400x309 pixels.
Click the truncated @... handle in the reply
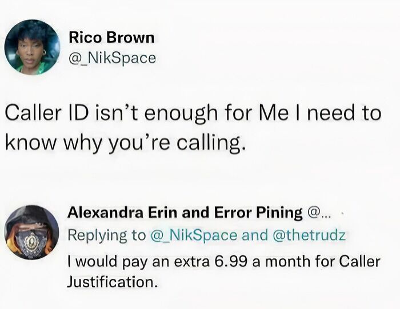click(x=319, y=213)
